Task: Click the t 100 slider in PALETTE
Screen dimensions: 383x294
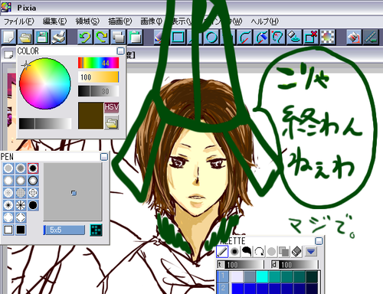Action: pos(241,264)
